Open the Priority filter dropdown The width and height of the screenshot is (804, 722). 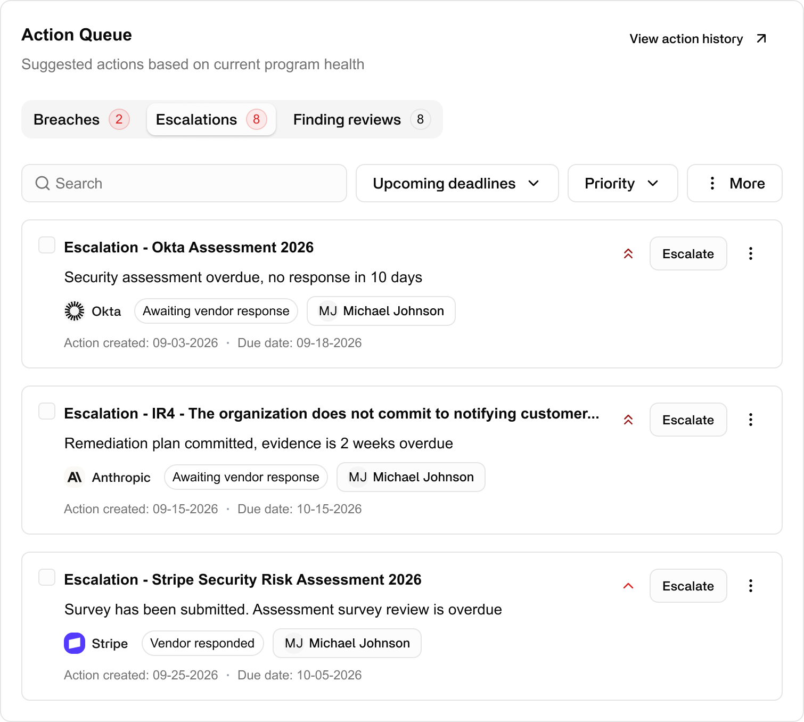pos(622,183)
